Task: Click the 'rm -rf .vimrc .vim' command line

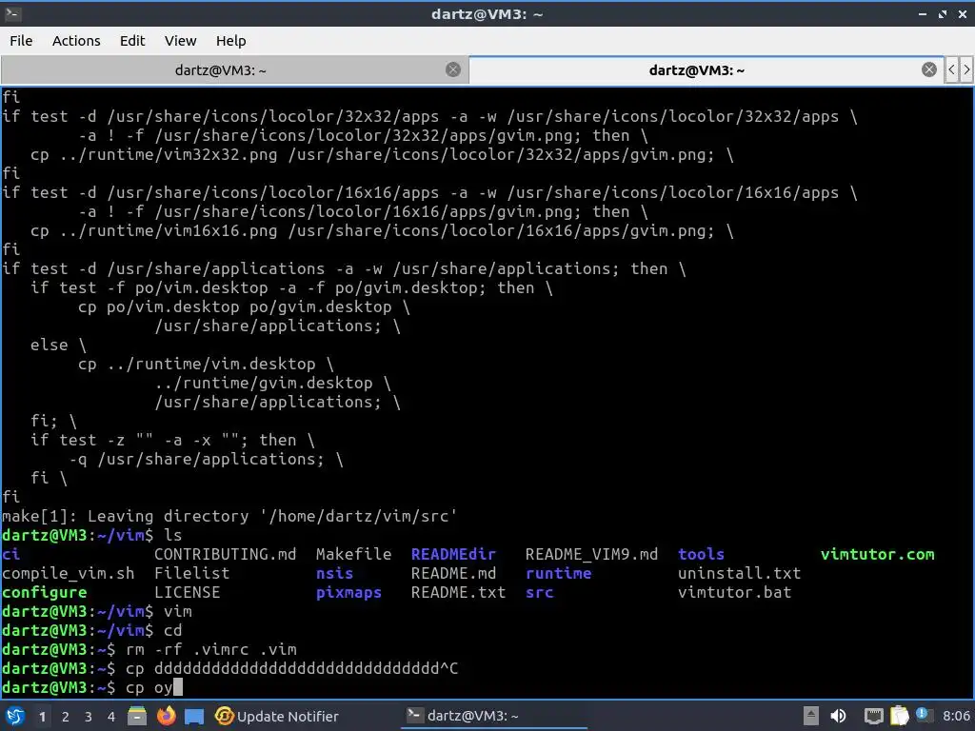Action: coord(210,650)
